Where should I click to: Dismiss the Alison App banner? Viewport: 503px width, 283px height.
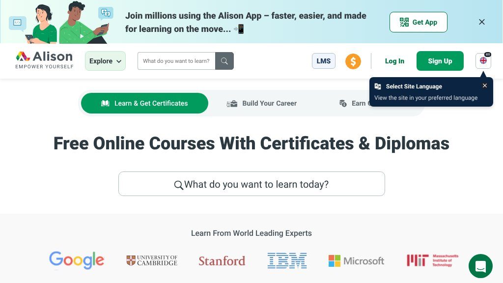[x=481, y=22]
